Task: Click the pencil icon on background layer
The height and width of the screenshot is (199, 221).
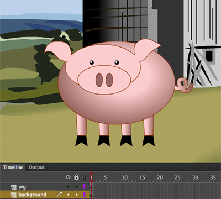Action: tap(59, 194)
